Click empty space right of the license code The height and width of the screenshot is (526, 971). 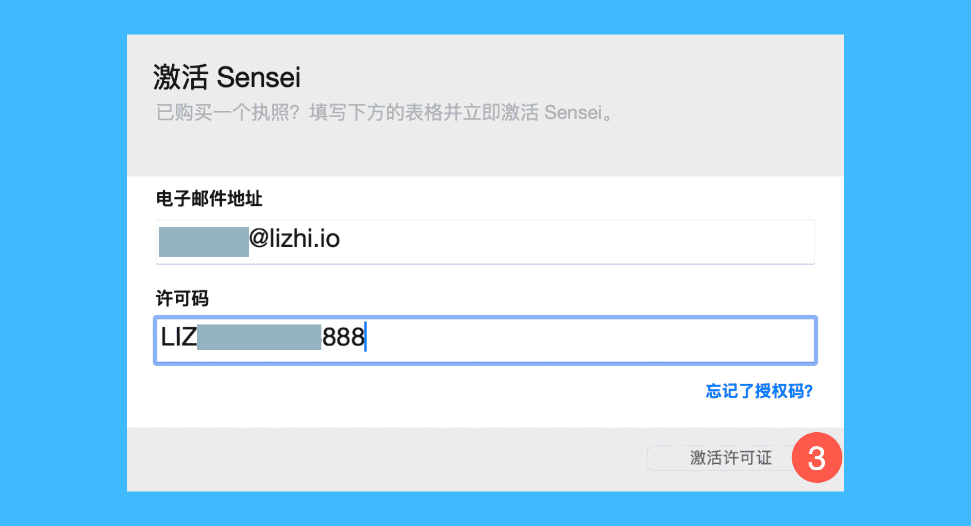click(x=583, y=339)
